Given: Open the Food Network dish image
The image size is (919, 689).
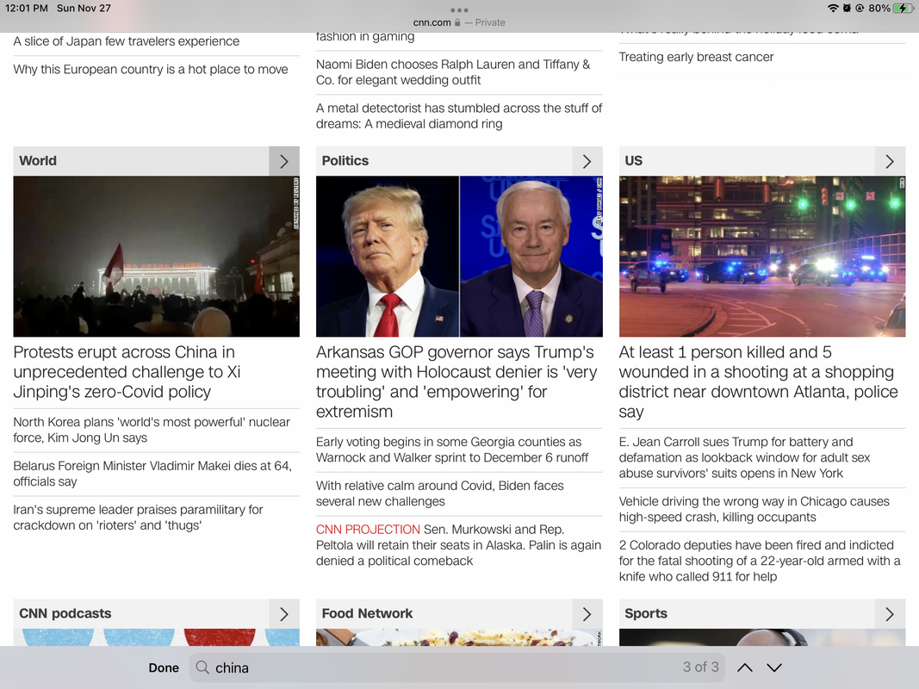Looking at the screenshot, I should click(x=459, y=637).
